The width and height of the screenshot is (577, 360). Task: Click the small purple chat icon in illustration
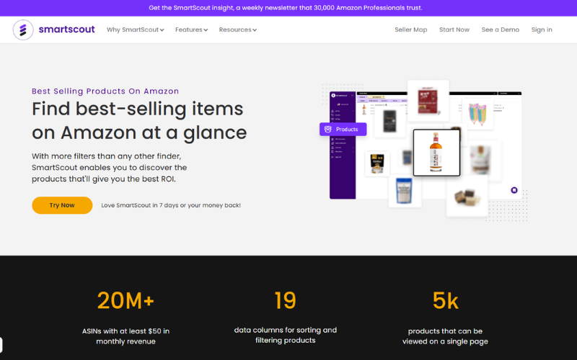tap(514, 190)
